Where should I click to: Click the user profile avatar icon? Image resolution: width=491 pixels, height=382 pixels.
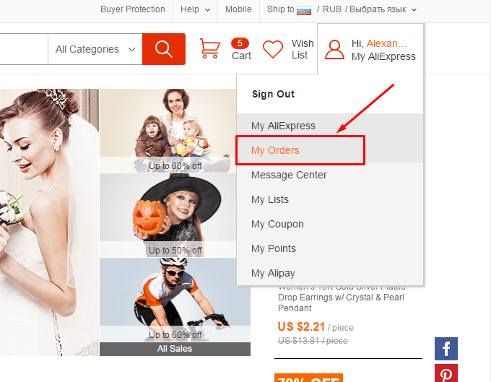pyautogui.click(x=334, y=50)
